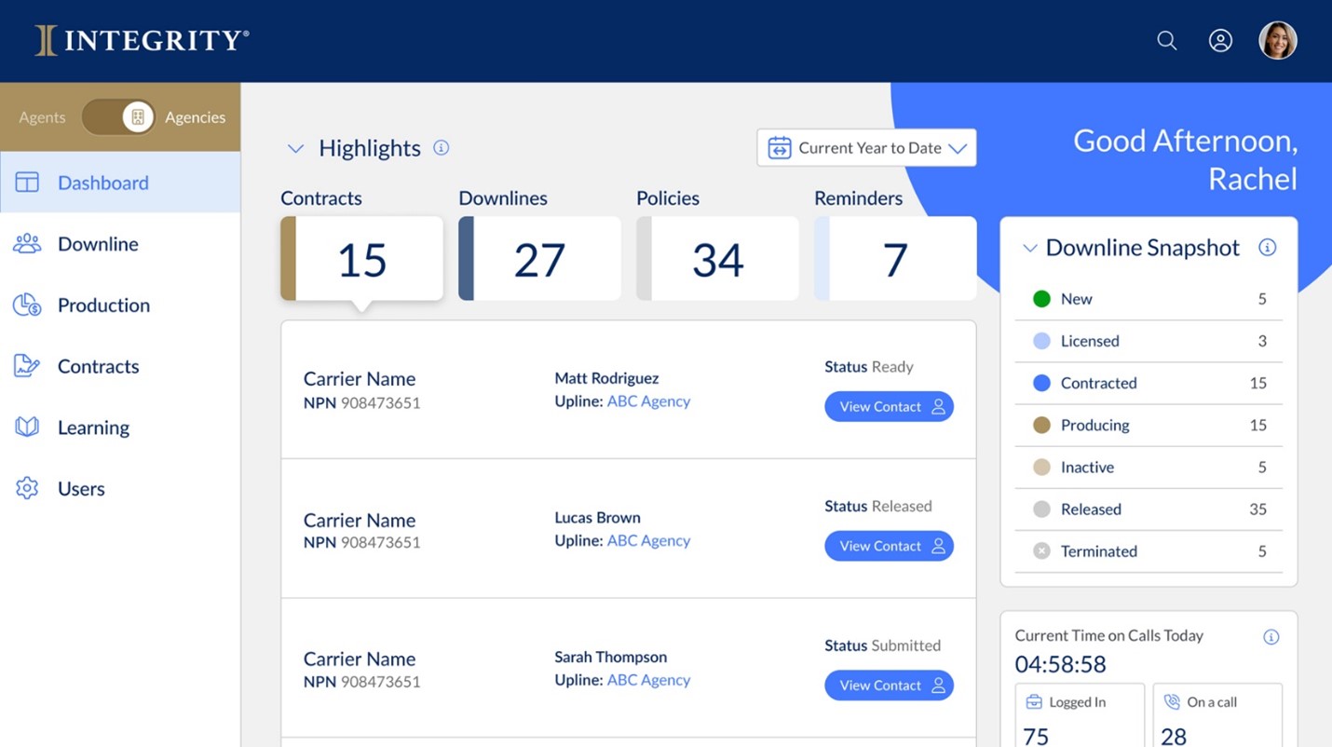
Task: Select the Downline icon in the sidebar
Action: coord(26,243)
